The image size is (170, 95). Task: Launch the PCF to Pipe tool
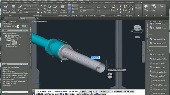pyautogui.click(x=55, y=9)
